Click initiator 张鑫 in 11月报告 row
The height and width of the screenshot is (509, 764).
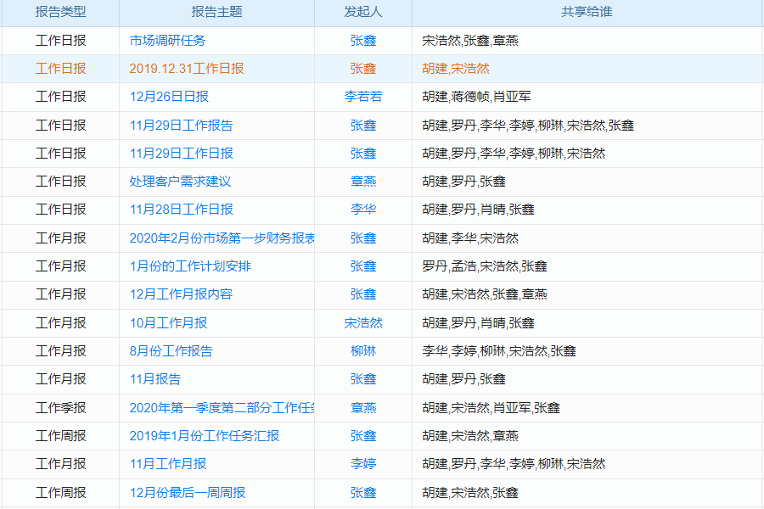pos(363,379)
